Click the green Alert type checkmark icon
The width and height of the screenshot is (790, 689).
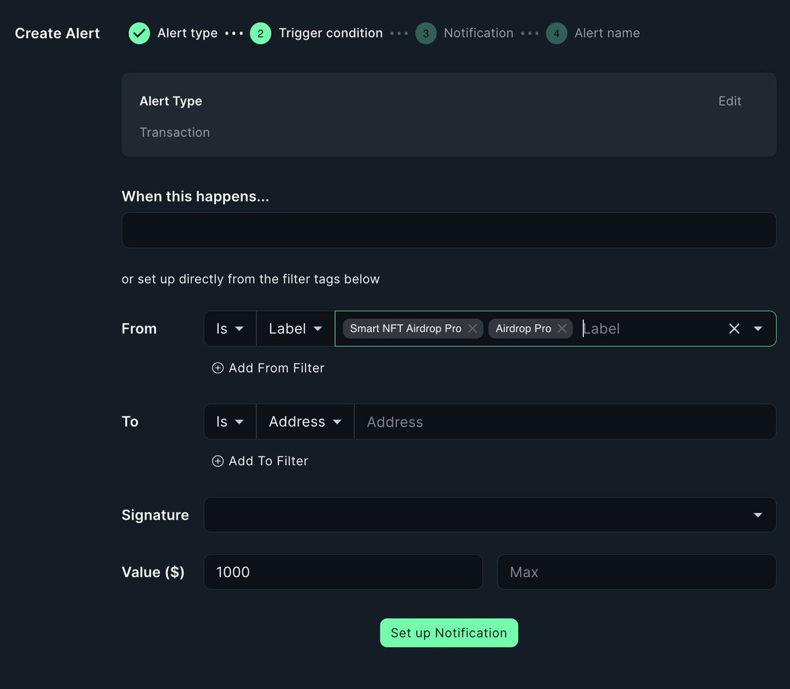click(x=139, y=33)
